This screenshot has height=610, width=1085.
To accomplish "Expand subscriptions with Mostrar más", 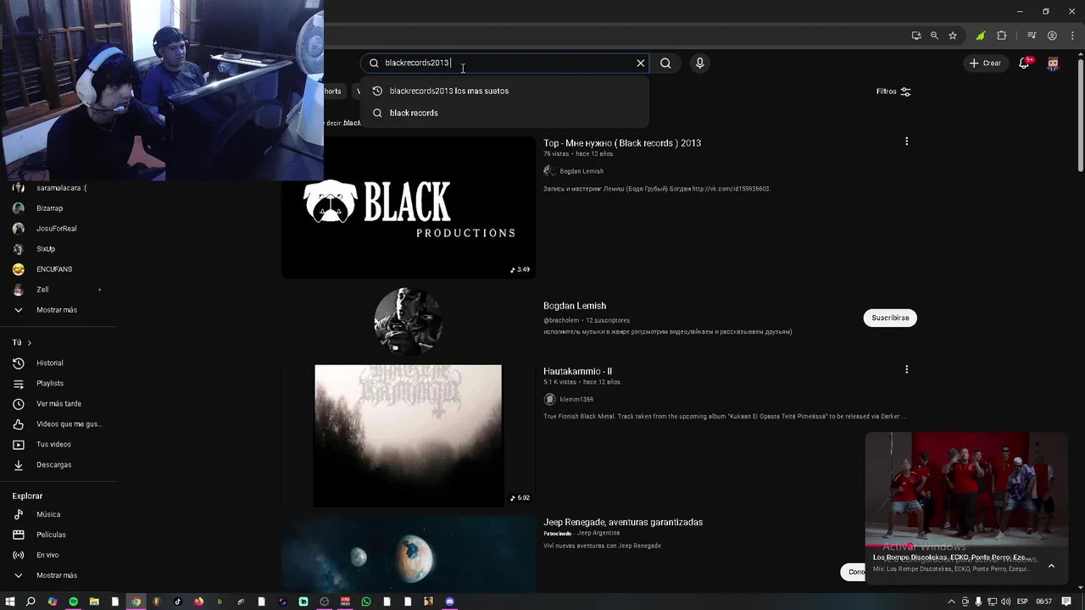I will 58,310.
